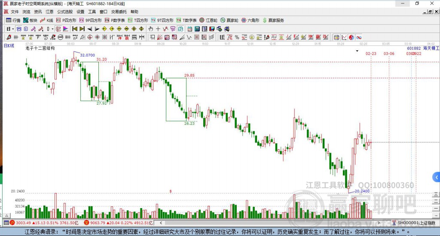Open the 交易委托 menu
This screenshot has width=440, height=236.
[119, 12]
